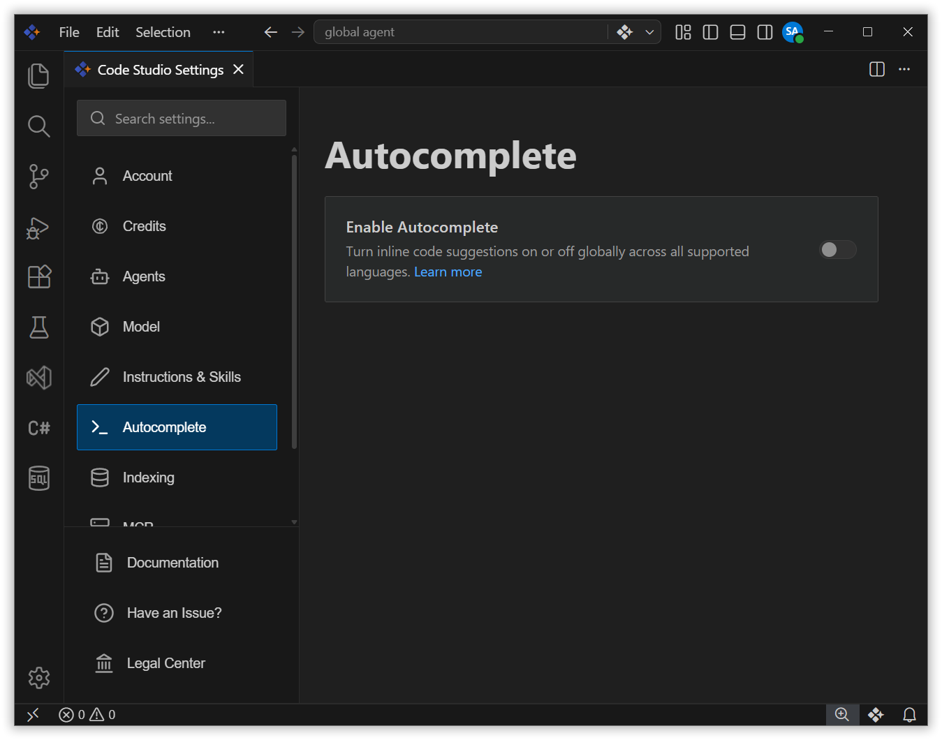
Task: Toggle the secondary side bar
Action: click(x=765, y=32)
